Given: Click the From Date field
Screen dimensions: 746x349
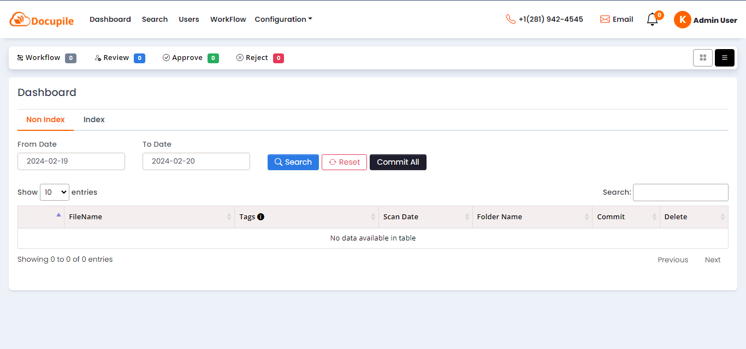Looking at the screenshot, I should click(71, 161).
